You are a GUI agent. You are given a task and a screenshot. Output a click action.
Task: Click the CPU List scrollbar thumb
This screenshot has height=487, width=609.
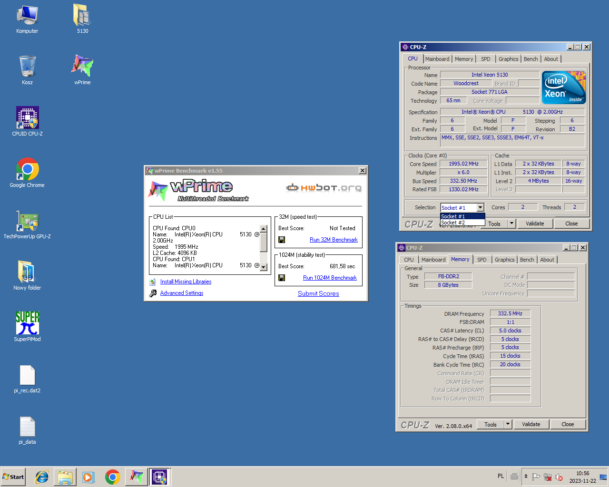pos(264,242)
